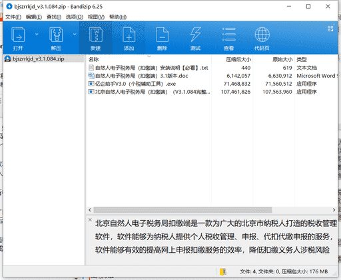Open the 选项(O) menu
This screenshot has width=341, height=280.
[75, 17]
